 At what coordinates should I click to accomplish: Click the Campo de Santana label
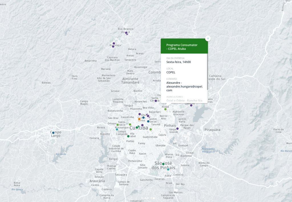pos(124,183)
